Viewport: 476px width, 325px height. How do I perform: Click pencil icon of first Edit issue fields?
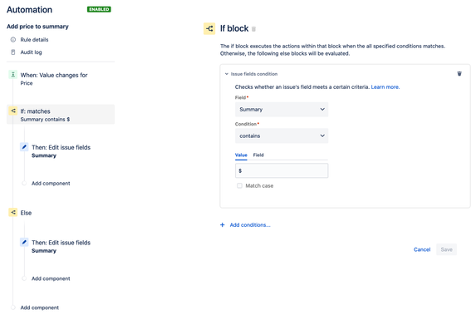pyautogui.click(x=24, y=147)
